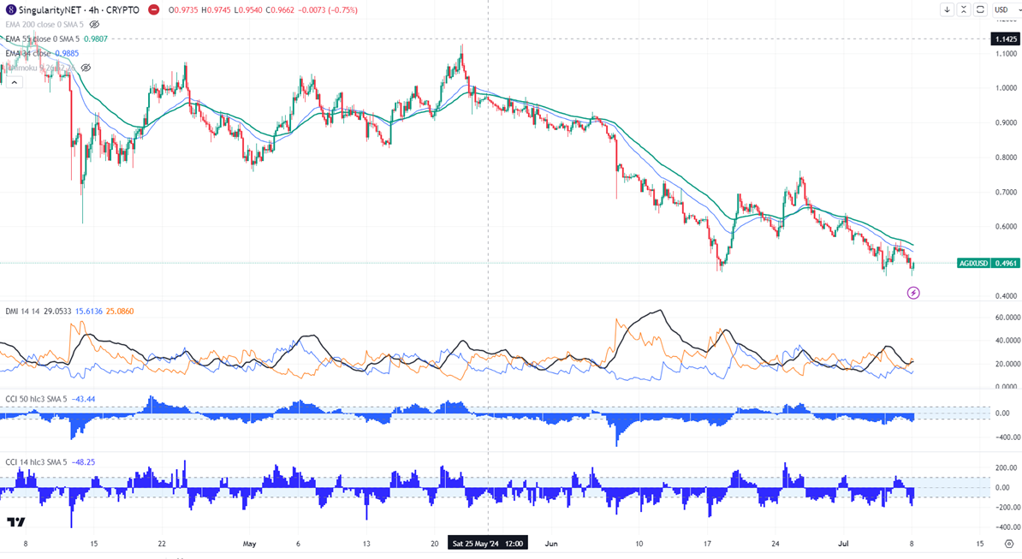This screenshot has width=1022, height=559.
Task: Click the Sat 25 May '24 date label
Action: pos(488,544)
